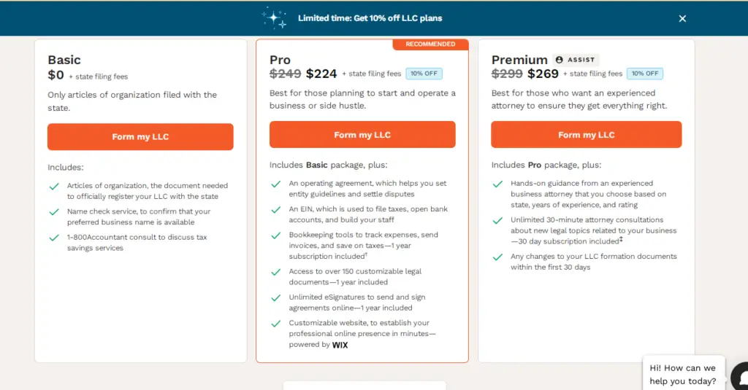This screenshot has width=748, height=390.
Task: Click checkmark beside Unlimited eSignatures
Action: [x=275, y=298]
